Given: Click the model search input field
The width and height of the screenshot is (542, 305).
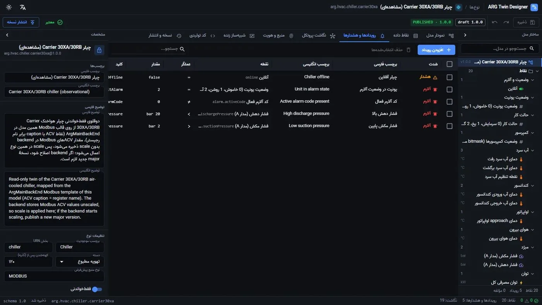Looking at the screenshot, I should pyautogui.click(x=499, y=48).
